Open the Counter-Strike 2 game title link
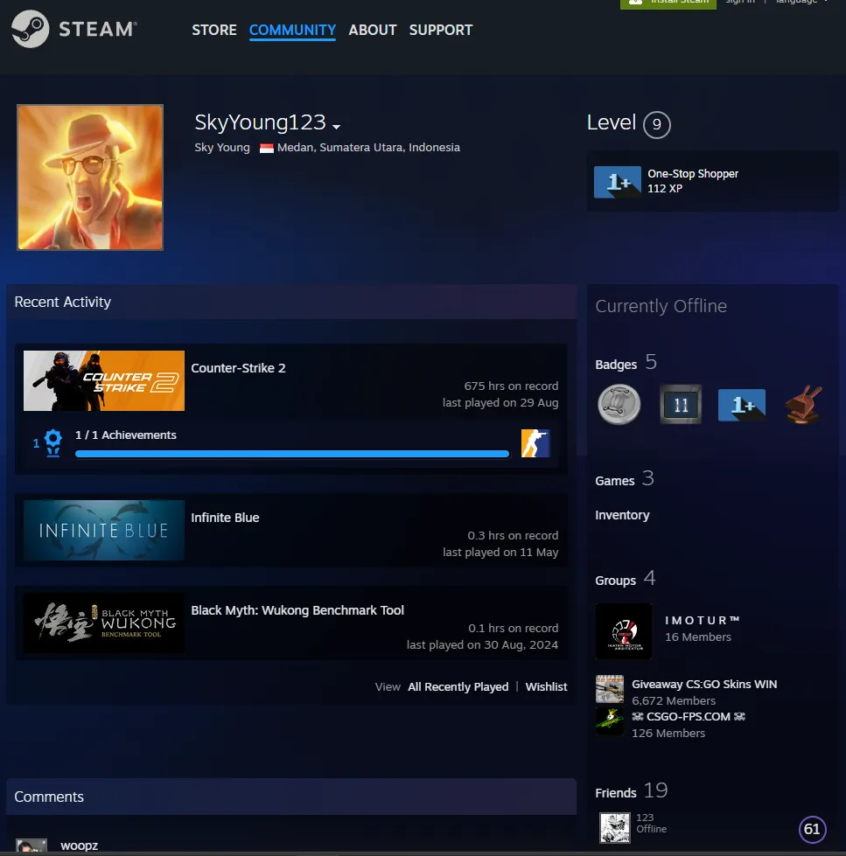Screen dimensions: 846x856 238,368
